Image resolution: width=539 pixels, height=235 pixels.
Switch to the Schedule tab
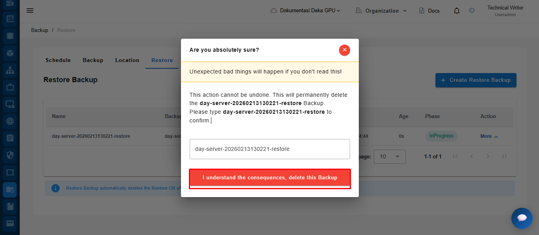tap(58, 60)
